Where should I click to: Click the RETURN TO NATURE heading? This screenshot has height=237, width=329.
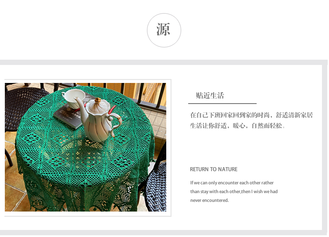(214, 169)
